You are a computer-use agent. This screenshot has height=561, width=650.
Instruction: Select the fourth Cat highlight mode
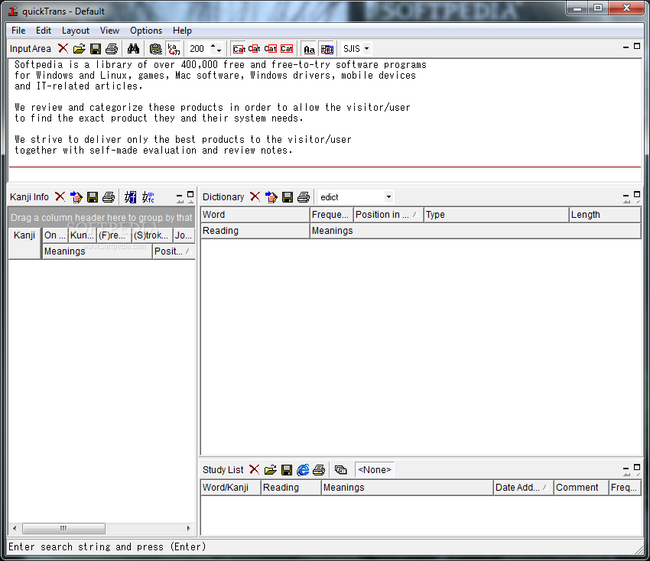coord(287,49)
